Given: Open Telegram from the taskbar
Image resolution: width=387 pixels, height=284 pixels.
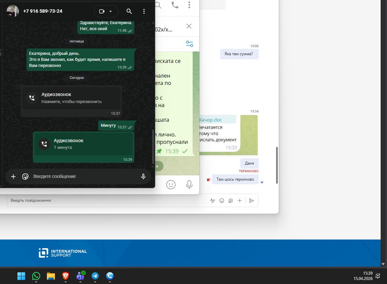Looking at the screenshot, I should click(95, 276).
